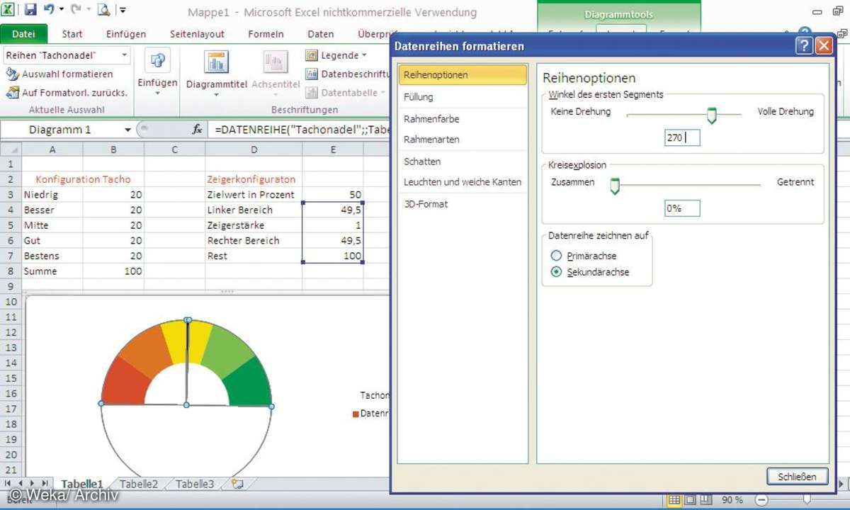The width and height of the screenshot is (850, 510).
Task: Go to last sheet navigation arrow
Action: [45, 483]
